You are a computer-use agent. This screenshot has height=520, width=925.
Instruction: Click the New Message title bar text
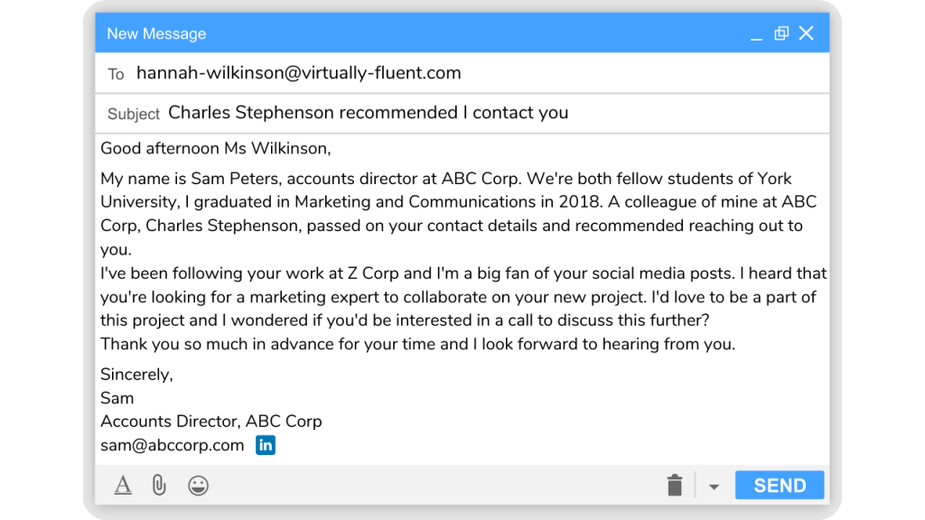click(x=156, y=33)
